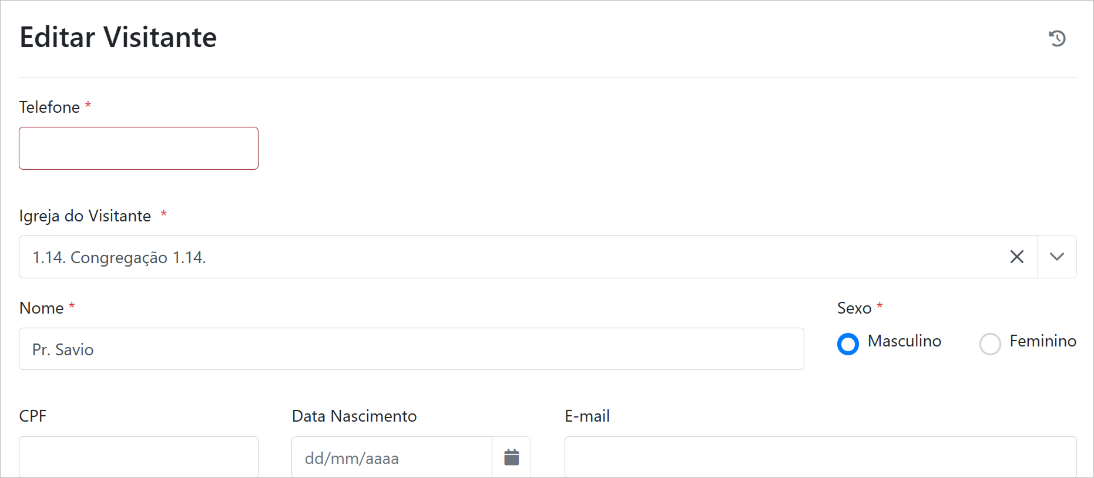This screenshot has width=1094, height=478.
Task: Focus the dd/mm/aaaa date field
Action: [391, 457]
